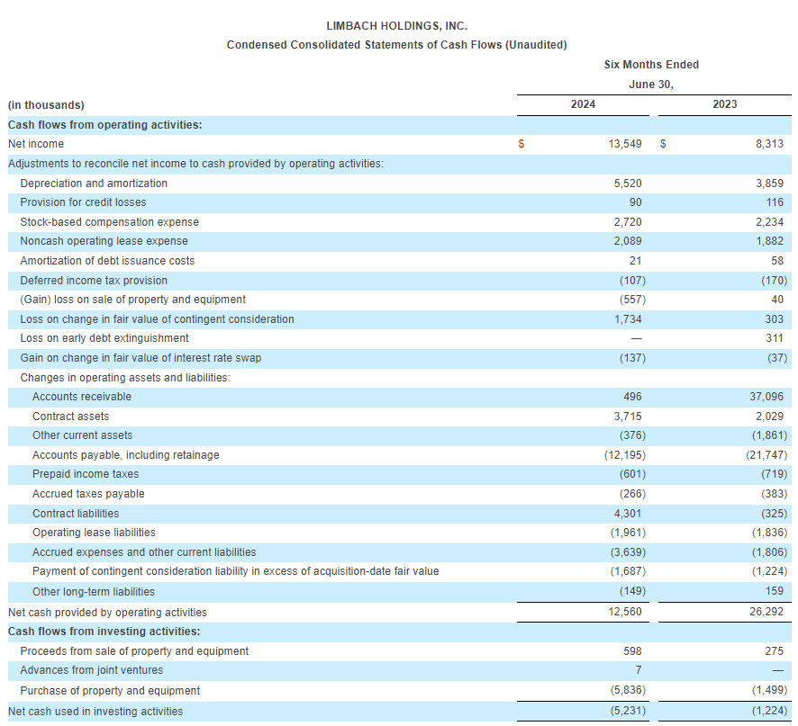Click Net cash used in investing activities label
Screen dimensions: 798x726
(x=95, y=712)
